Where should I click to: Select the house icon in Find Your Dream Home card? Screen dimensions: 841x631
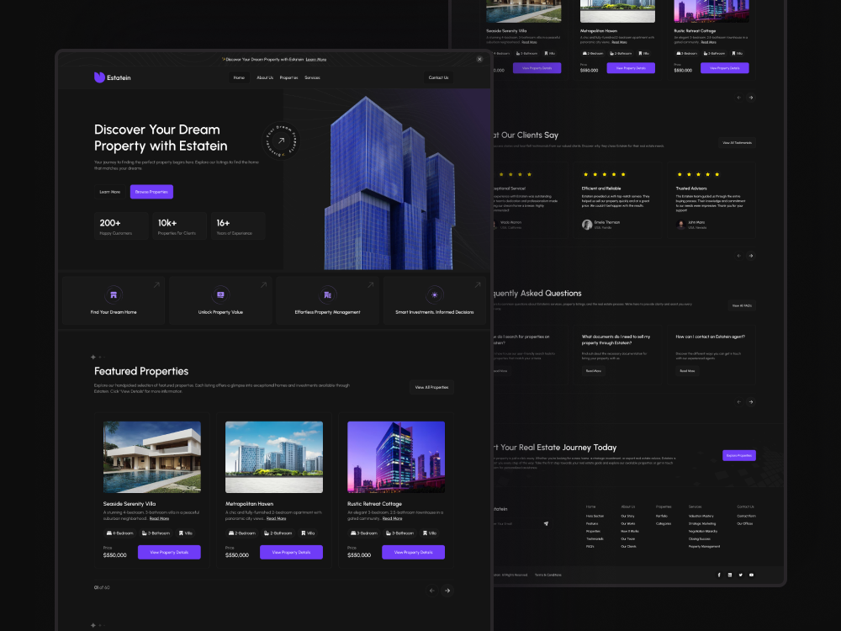point(113,296)
